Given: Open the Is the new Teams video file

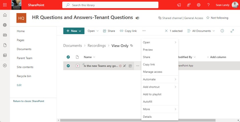Looking at the screenshot, I should [x=101, y=66].
